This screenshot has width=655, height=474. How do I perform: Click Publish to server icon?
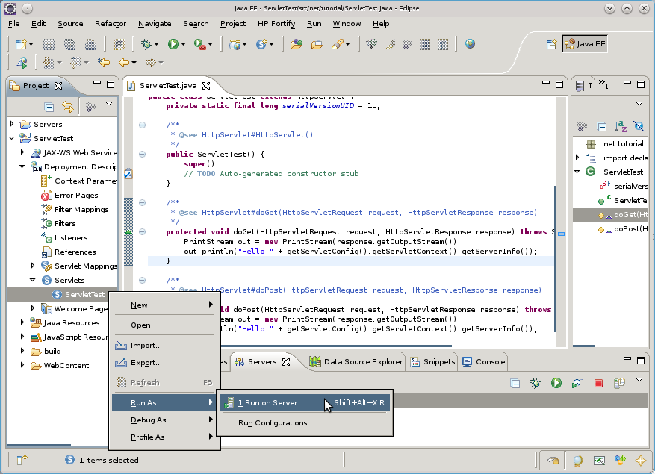619,383
